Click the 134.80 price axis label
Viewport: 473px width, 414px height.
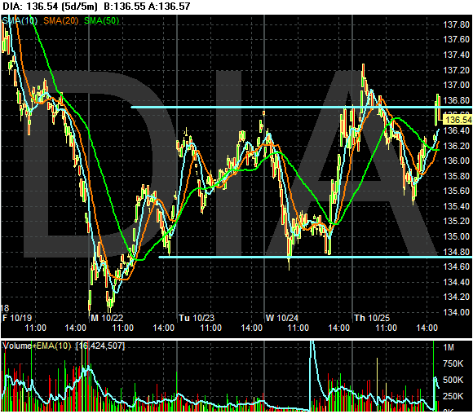coord(456,252)
